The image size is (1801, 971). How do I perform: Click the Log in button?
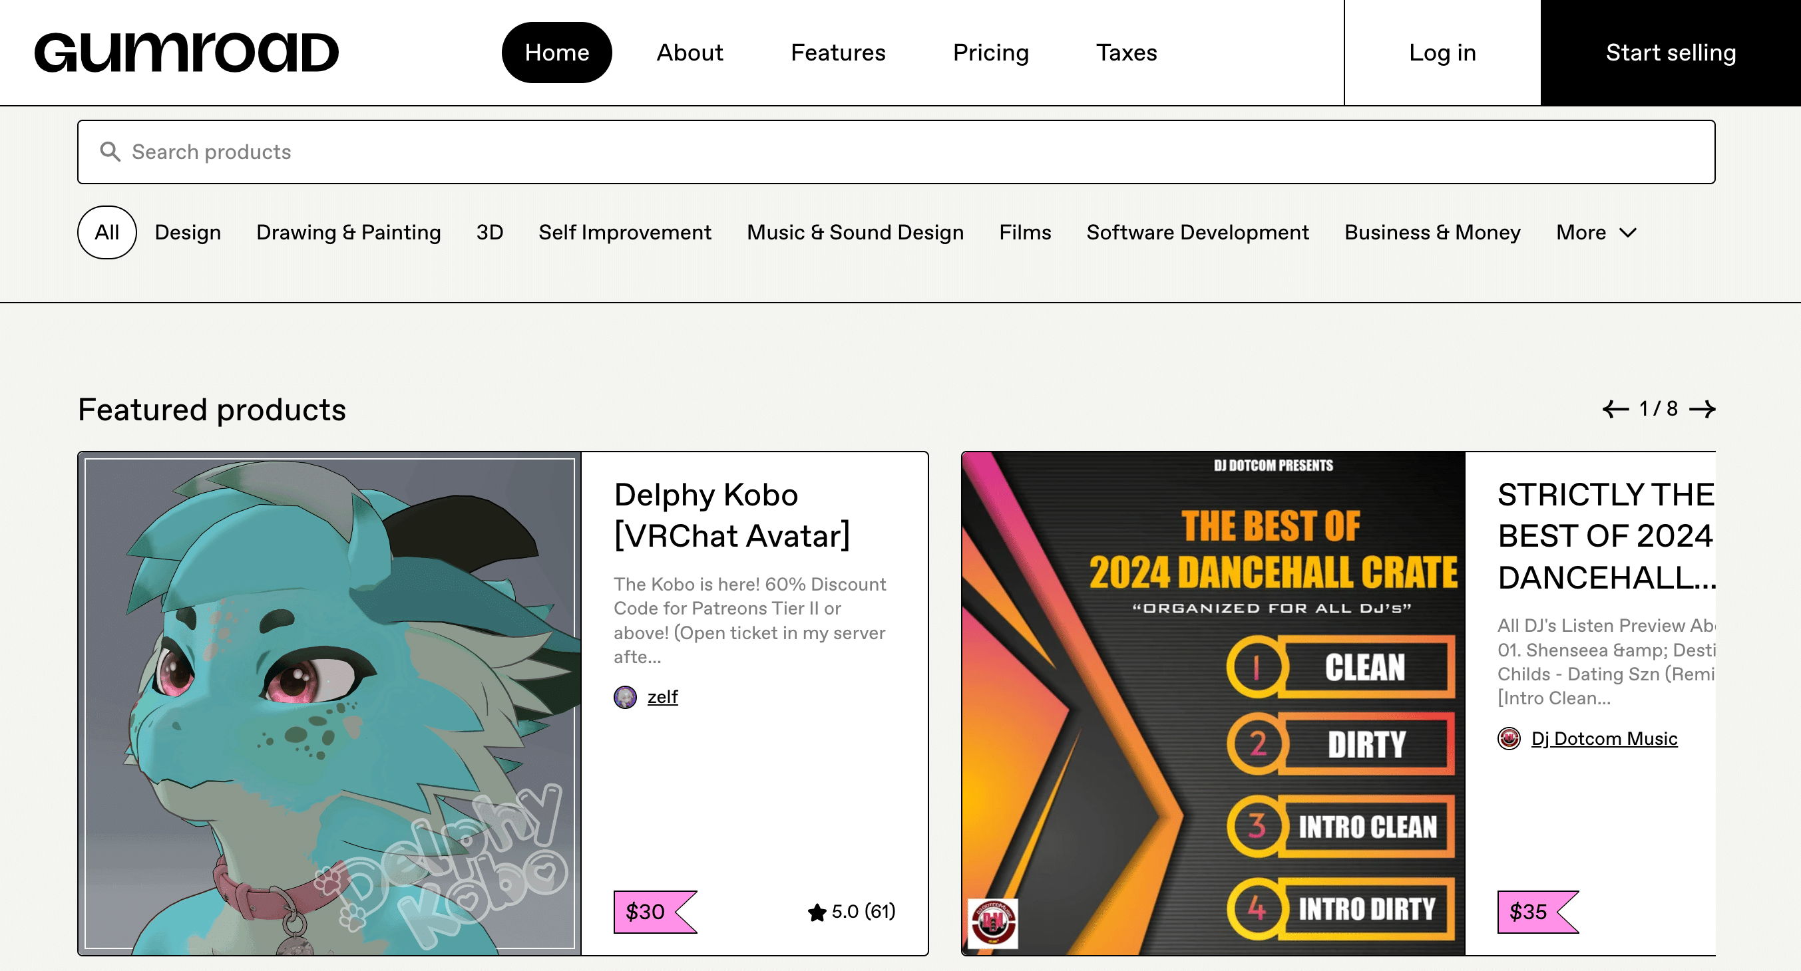1442,53
